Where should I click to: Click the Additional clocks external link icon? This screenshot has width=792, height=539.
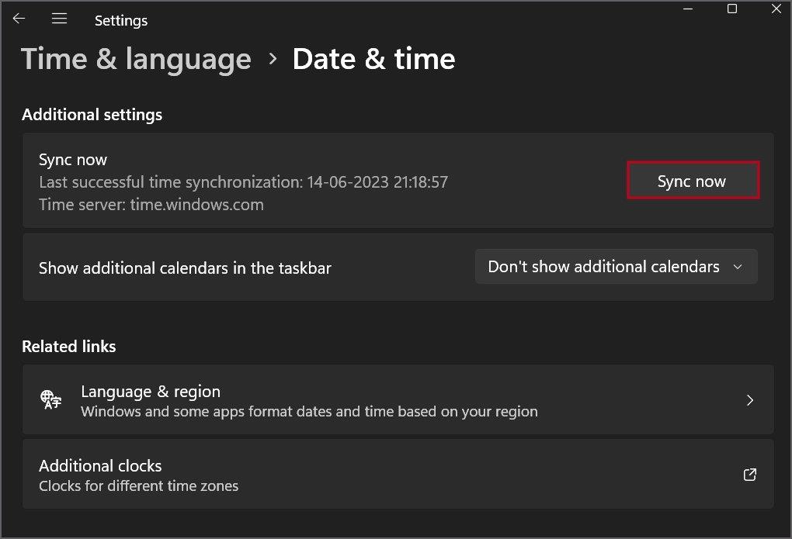[x=749, y=475]
